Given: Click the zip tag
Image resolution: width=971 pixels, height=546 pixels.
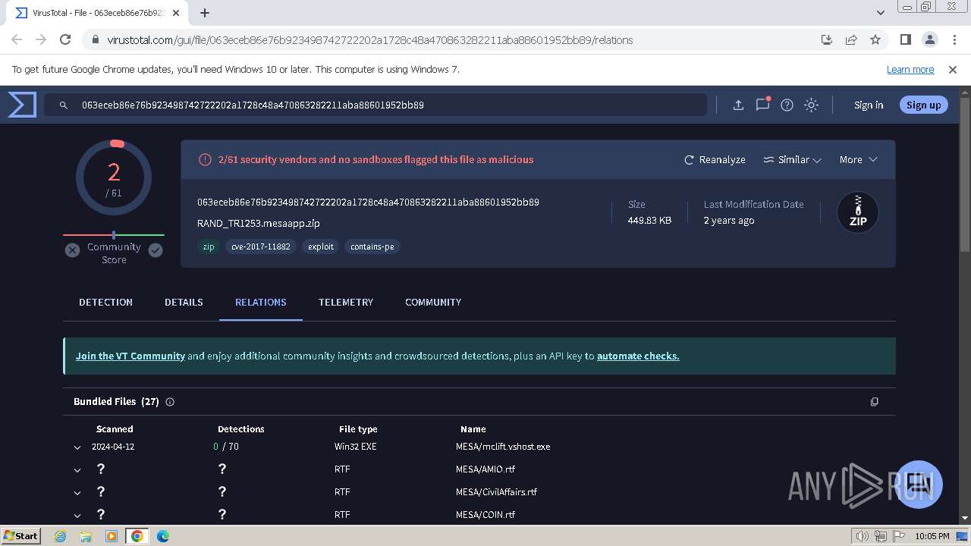Looking at the screenshot, I should click(x=208, y=246).
